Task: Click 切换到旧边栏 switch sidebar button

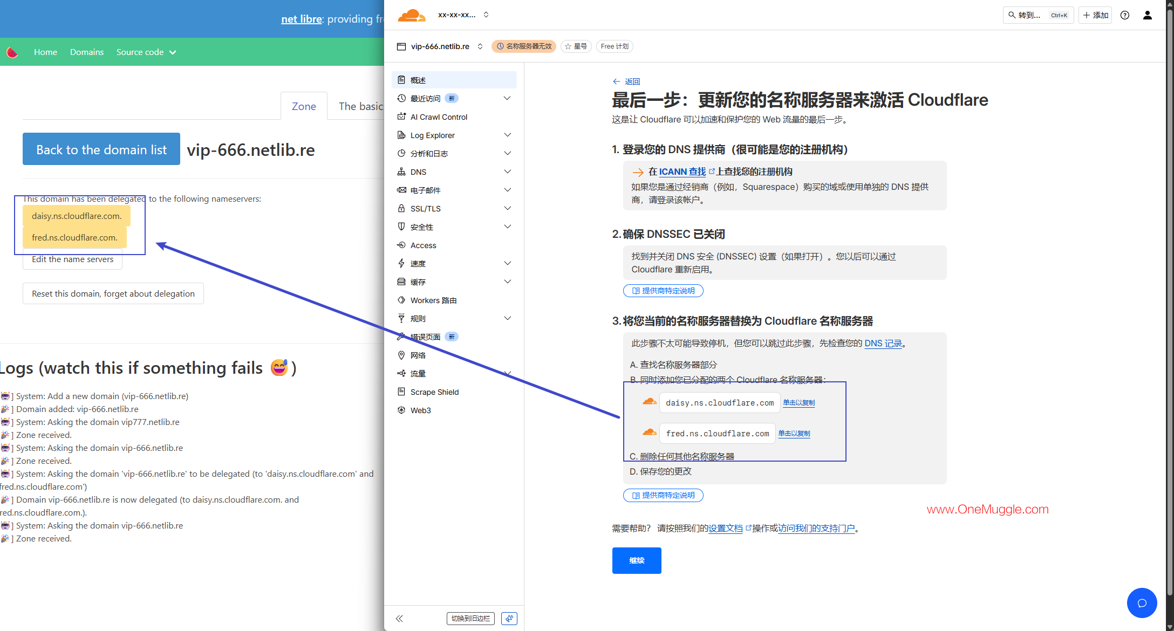Action: 470,619
